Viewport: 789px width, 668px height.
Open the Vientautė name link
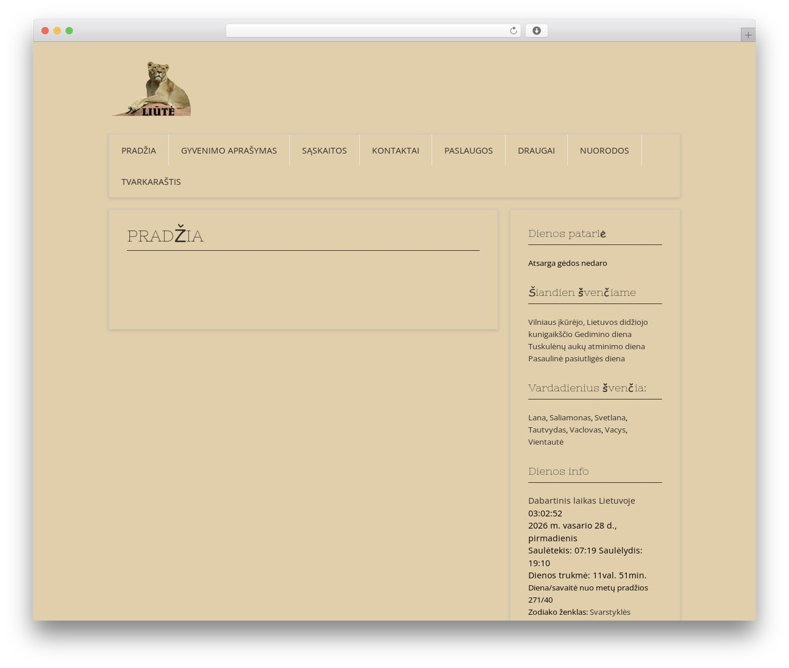pos(546,442)
